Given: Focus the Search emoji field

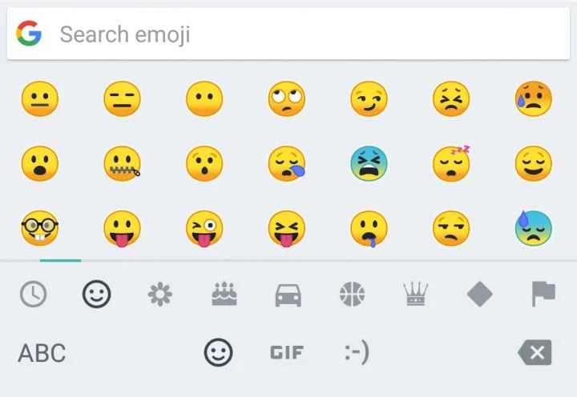Looking at the screenshot, I should (288, 34).
